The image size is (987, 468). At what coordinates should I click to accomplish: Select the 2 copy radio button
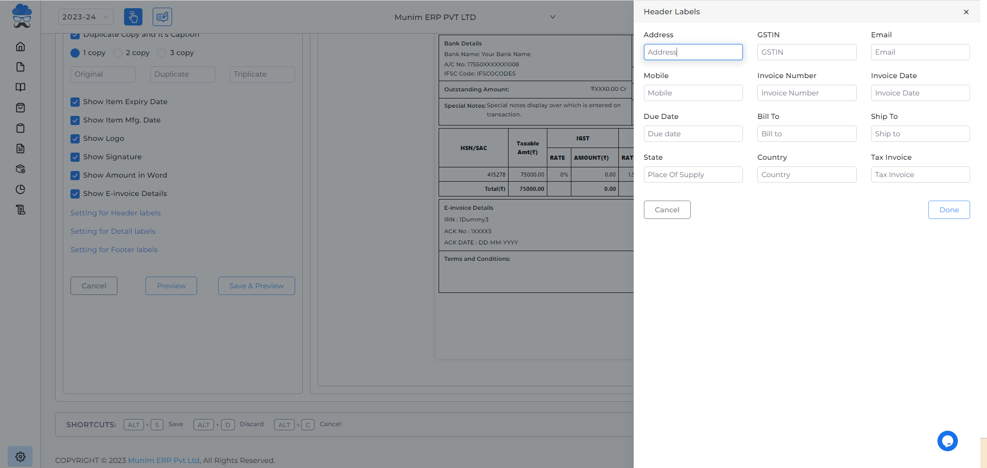(x=118, y=53)
